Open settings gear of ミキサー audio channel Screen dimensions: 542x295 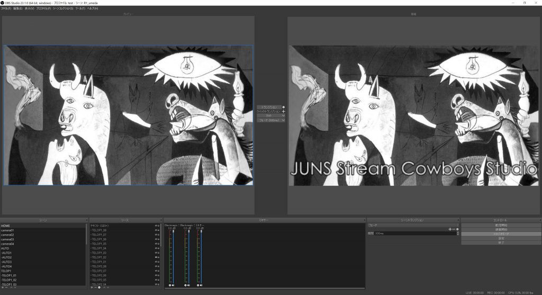tap(198, 285)
